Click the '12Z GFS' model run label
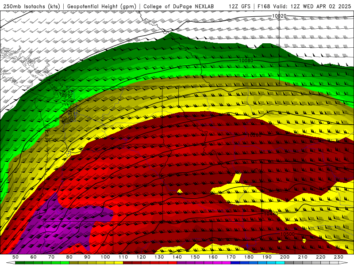 click(239, 7)
